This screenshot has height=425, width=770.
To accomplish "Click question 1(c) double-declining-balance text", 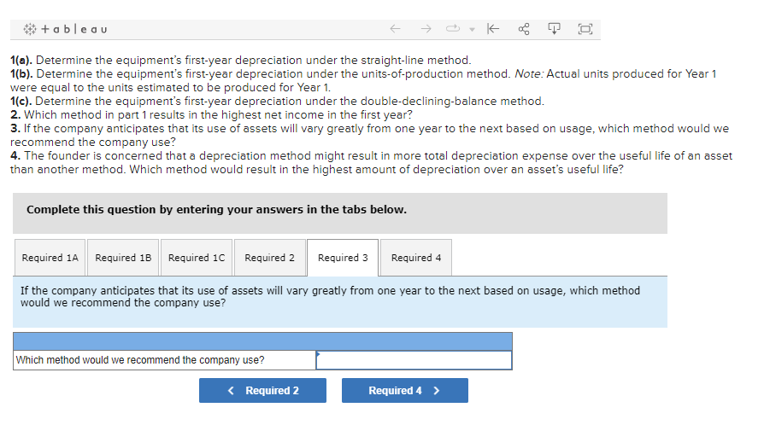I will (x=278, y=102).
